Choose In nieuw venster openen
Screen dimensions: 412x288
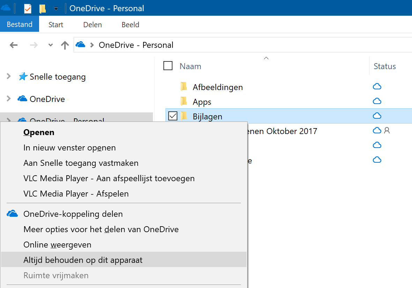[x=124, y=148]
